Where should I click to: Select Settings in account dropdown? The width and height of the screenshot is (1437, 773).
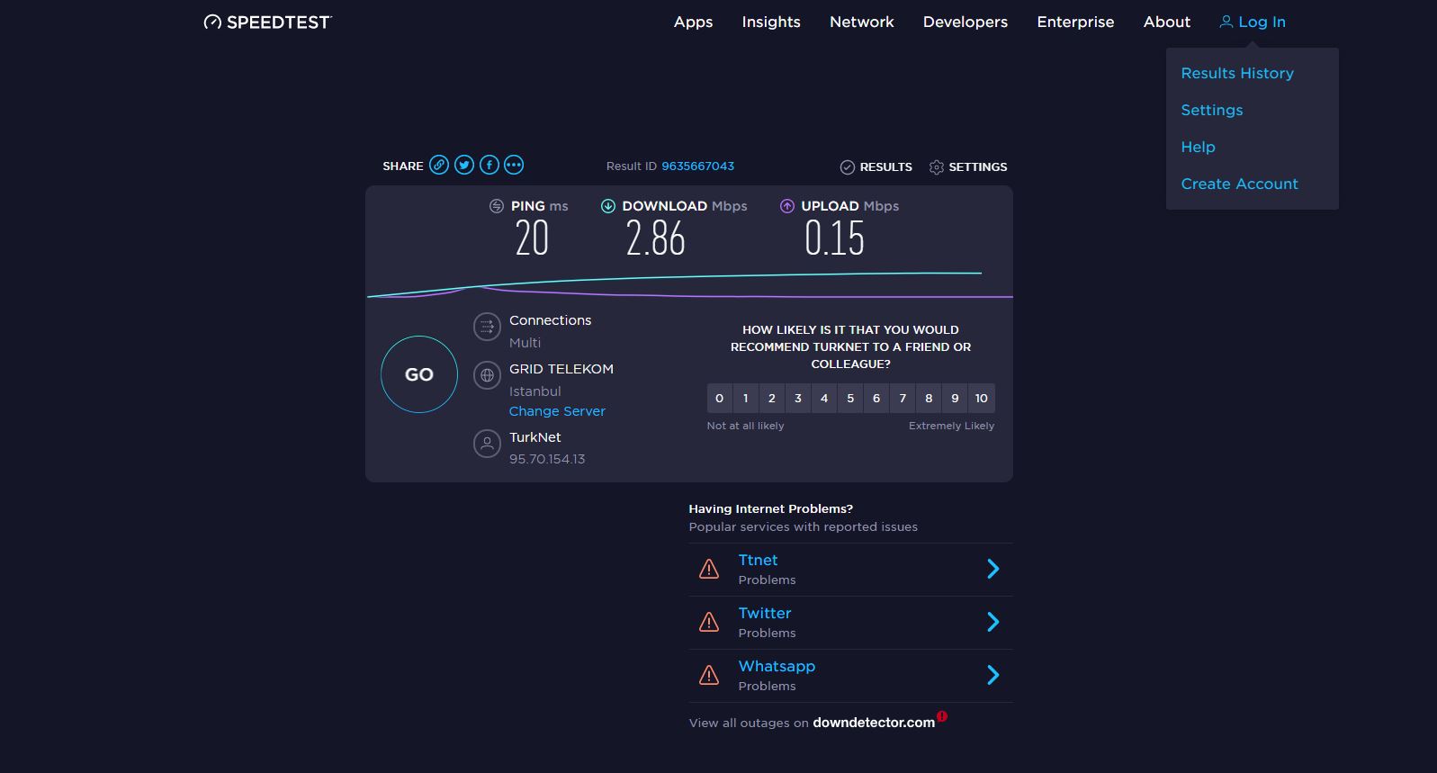tap(1212, 110)
